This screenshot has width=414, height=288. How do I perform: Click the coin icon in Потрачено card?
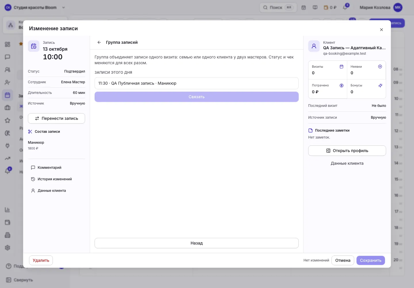(x=342, y=86)
